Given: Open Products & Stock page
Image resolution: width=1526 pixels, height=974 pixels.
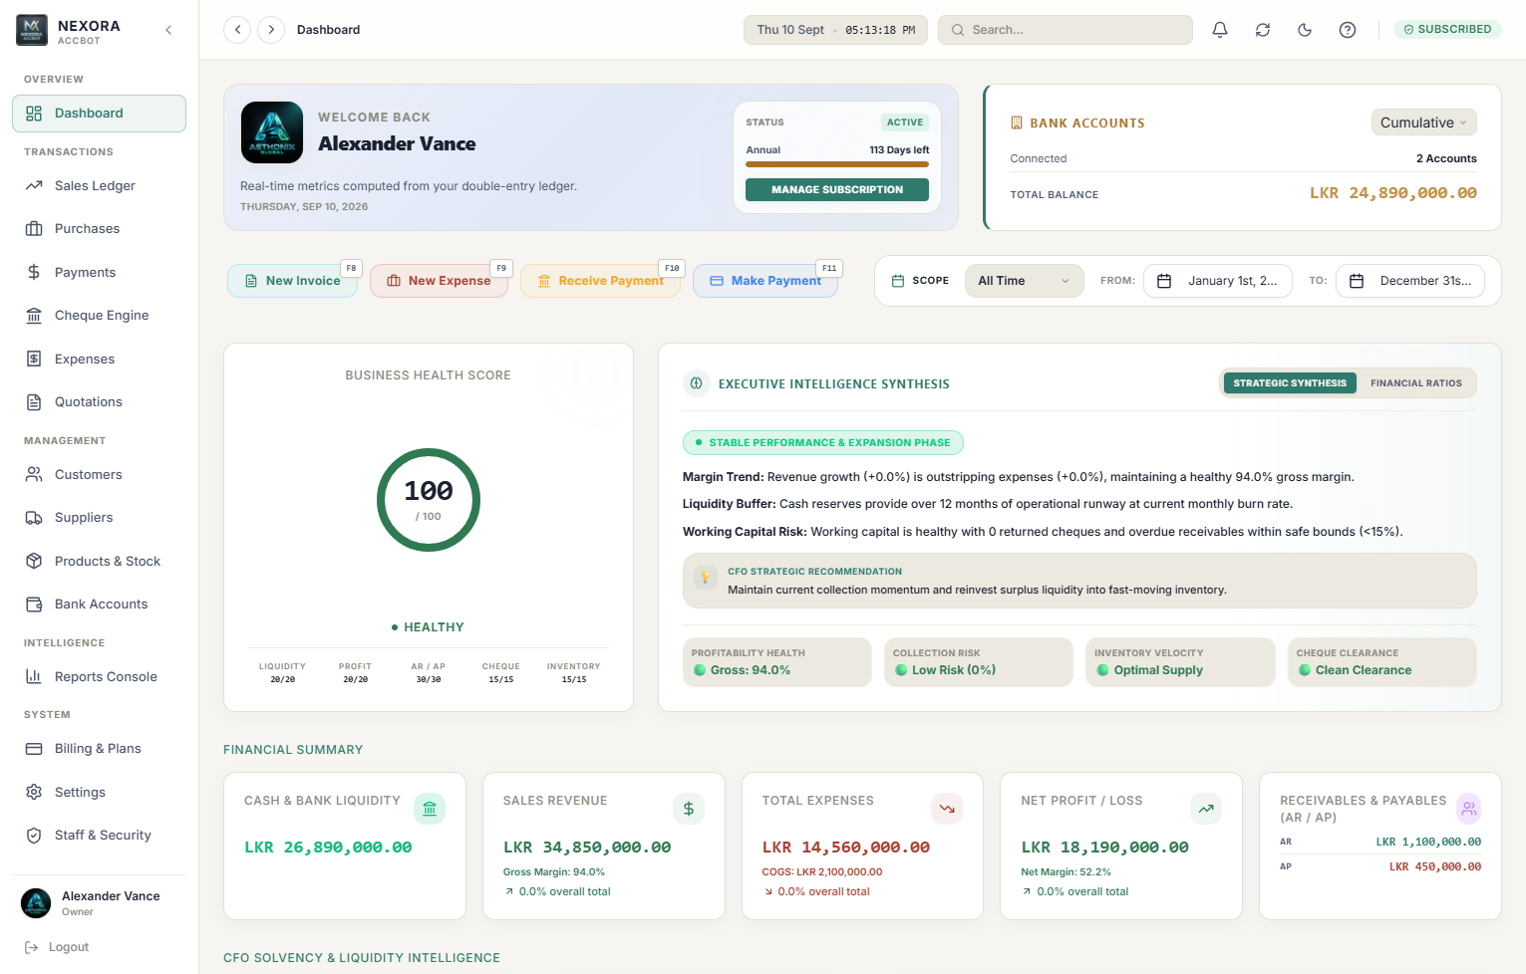Looking at the screenshot, I should (99, 561).
